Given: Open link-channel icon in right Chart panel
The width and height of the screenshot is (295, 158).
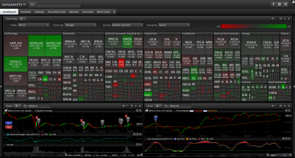Looking at the screenshot, I should [x=272, y=106].
